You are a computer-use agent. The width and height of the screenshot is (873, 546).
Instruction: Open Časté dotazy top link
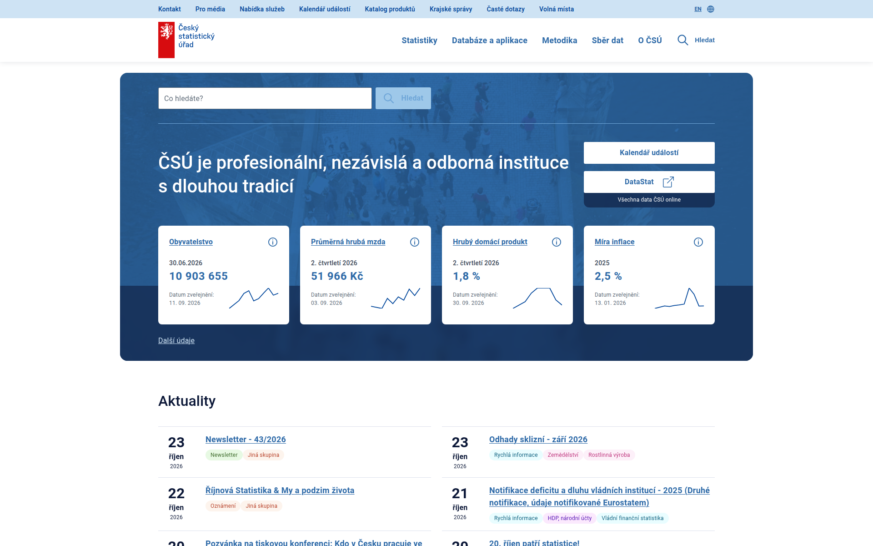click(x=506, y=9)
